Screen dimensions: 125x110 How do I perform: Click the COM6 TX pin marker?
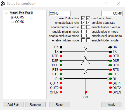[110, 52]
